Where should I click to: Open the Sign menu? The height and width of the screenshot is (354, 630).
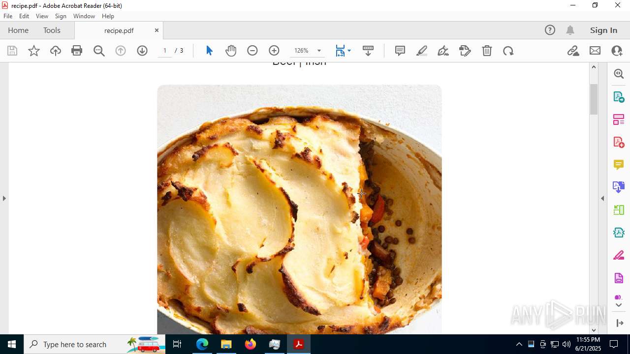click(61, 16)
